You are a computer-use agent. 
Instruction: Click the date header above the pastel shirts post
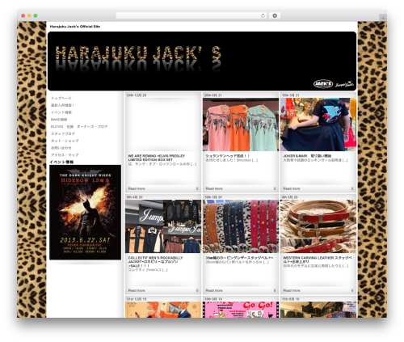(213, 95)
